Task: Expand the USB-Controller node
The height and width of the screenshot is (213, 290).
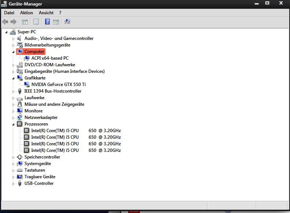Action: coord(14,183)
